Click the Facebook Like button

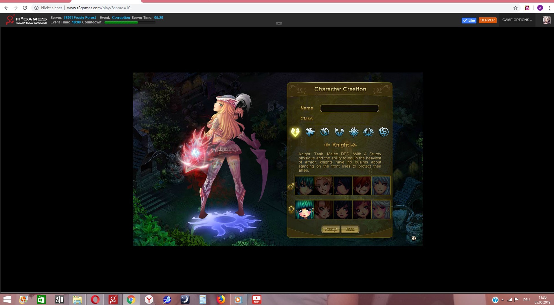pos(469,20)
